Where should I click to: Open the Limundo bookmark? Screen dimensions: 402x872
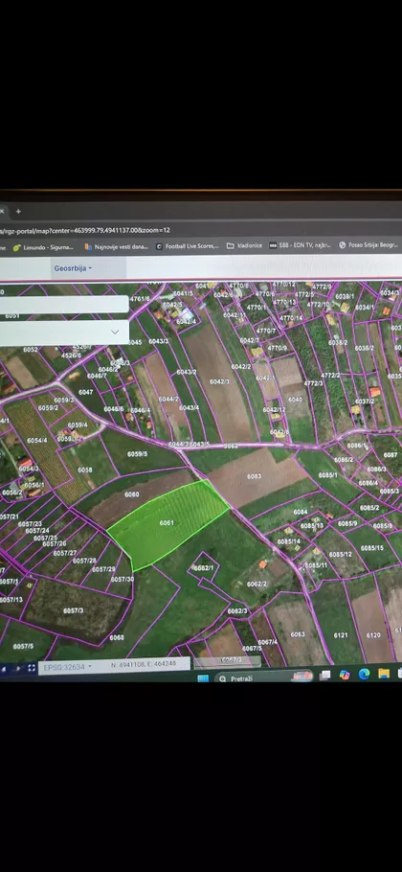pyautogui.click(x=43, y=247)
